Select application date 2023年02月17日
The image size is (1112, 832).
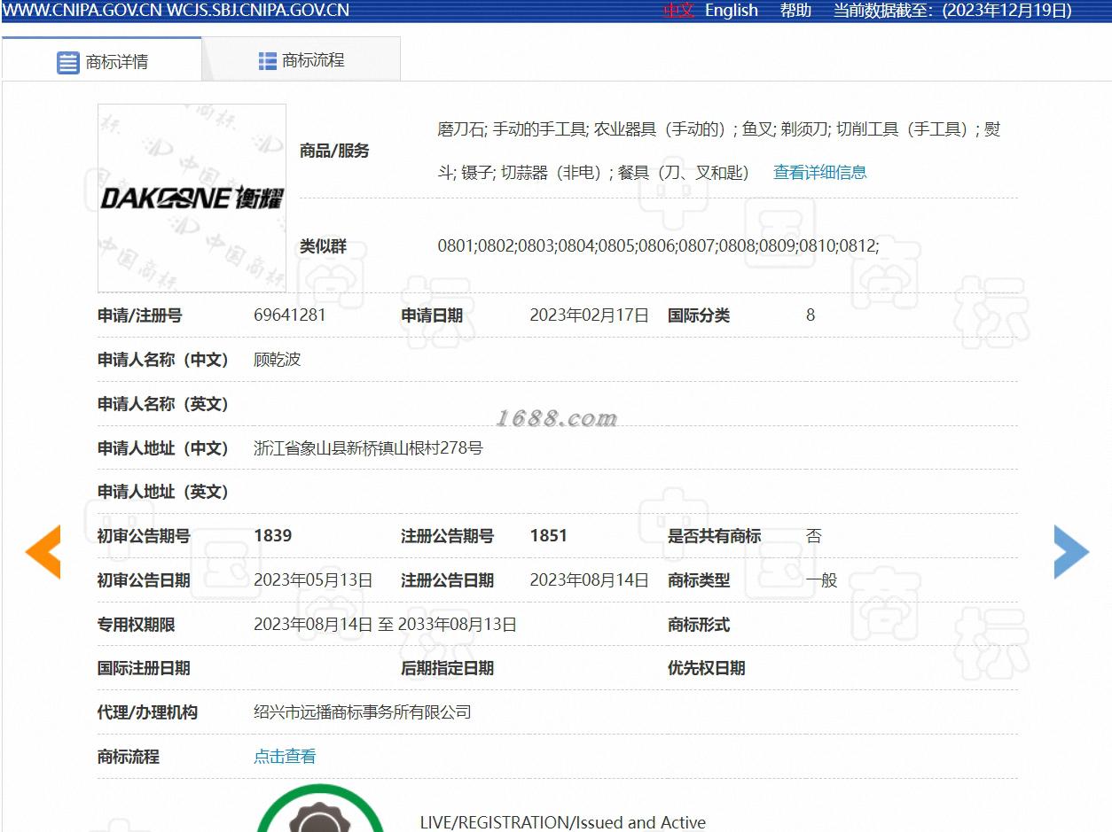[x=590, y=315]
